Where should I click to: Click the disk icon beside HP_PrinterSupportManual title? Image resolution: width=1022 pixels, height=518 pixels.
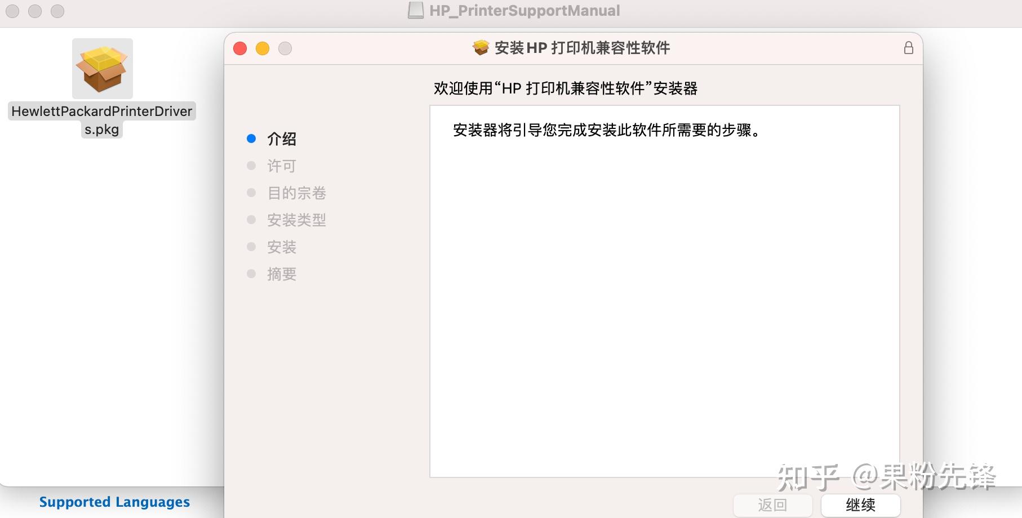(x=415, y=10)
